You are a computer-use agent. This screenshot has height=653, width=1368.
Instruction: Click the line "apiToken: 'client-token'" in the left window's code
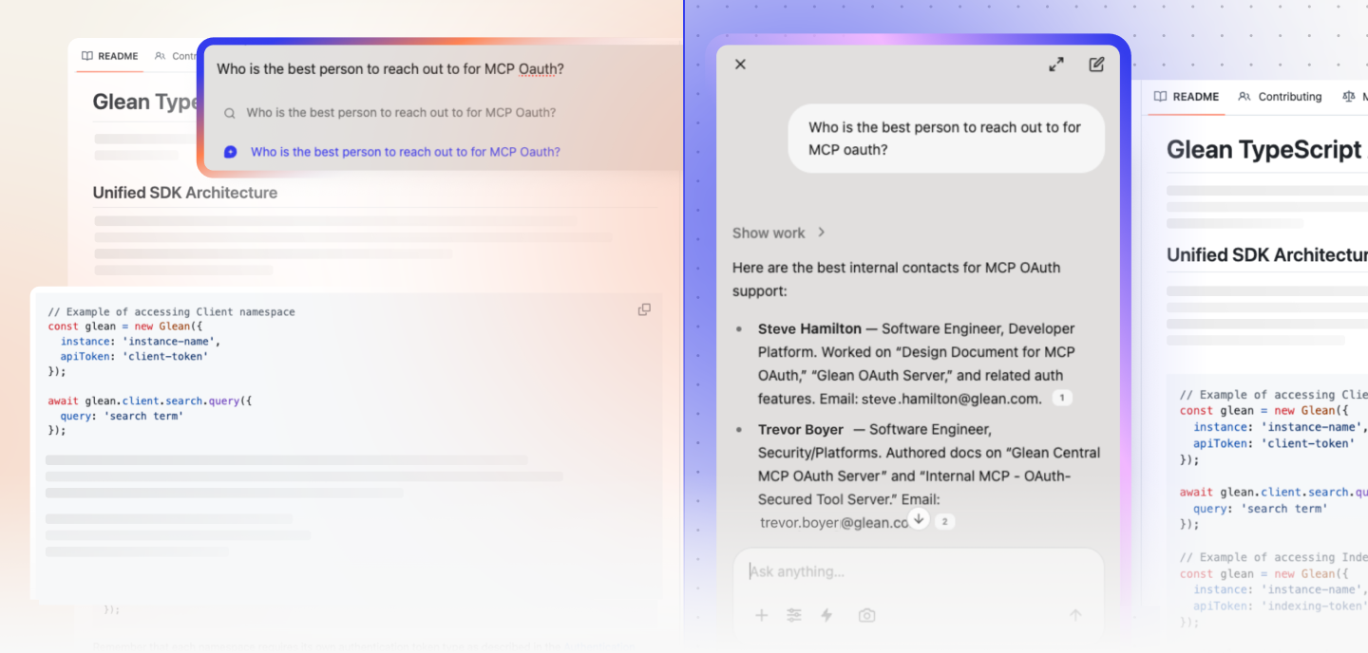coord(134,356)
